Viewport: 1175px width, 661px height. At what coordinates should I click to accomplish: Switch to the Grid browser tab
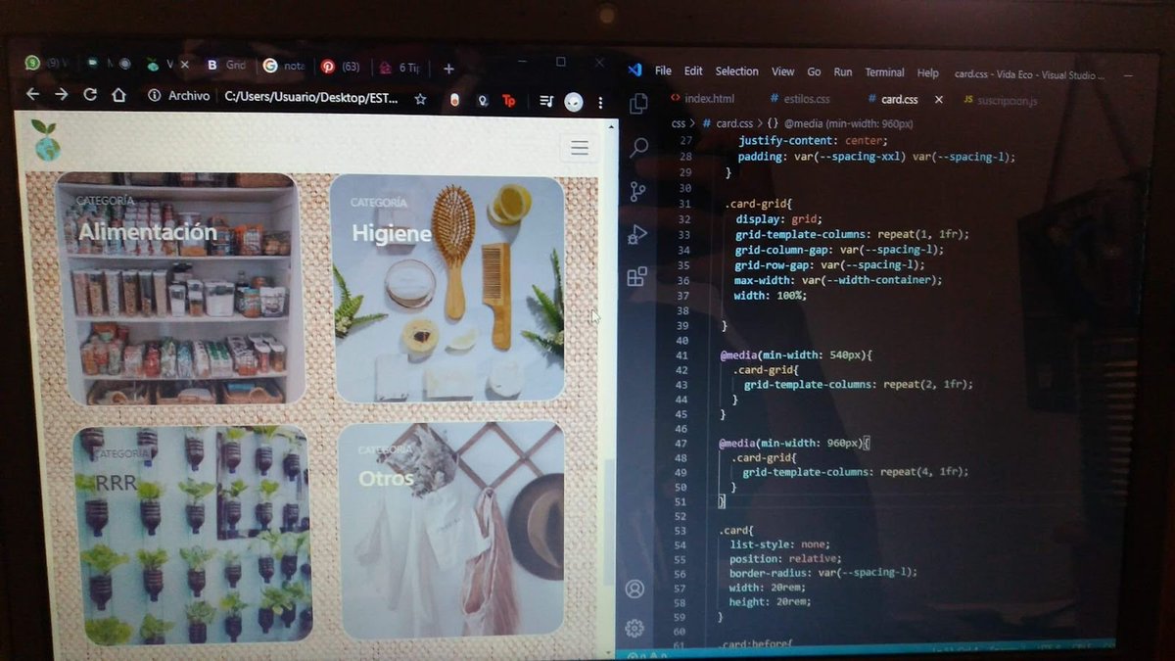click(x=227, y=65)
